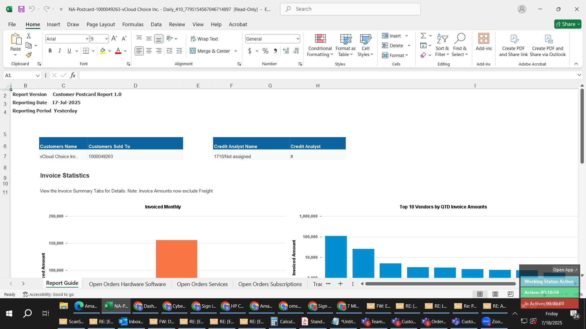This screenshot has height=329, width=586.
Task: Open the Borders dropdown arrow
Action: pos(93,51)
